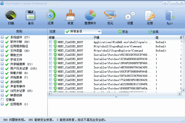
Task: Toggle the 文件类型 (36) checkbox
Action: tap(2, 51)
